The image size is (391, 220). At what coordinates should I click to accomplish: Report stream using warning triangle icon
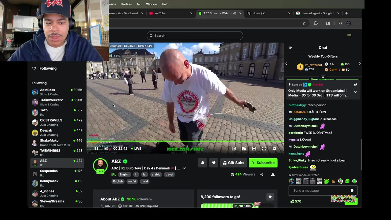(273, 174)
